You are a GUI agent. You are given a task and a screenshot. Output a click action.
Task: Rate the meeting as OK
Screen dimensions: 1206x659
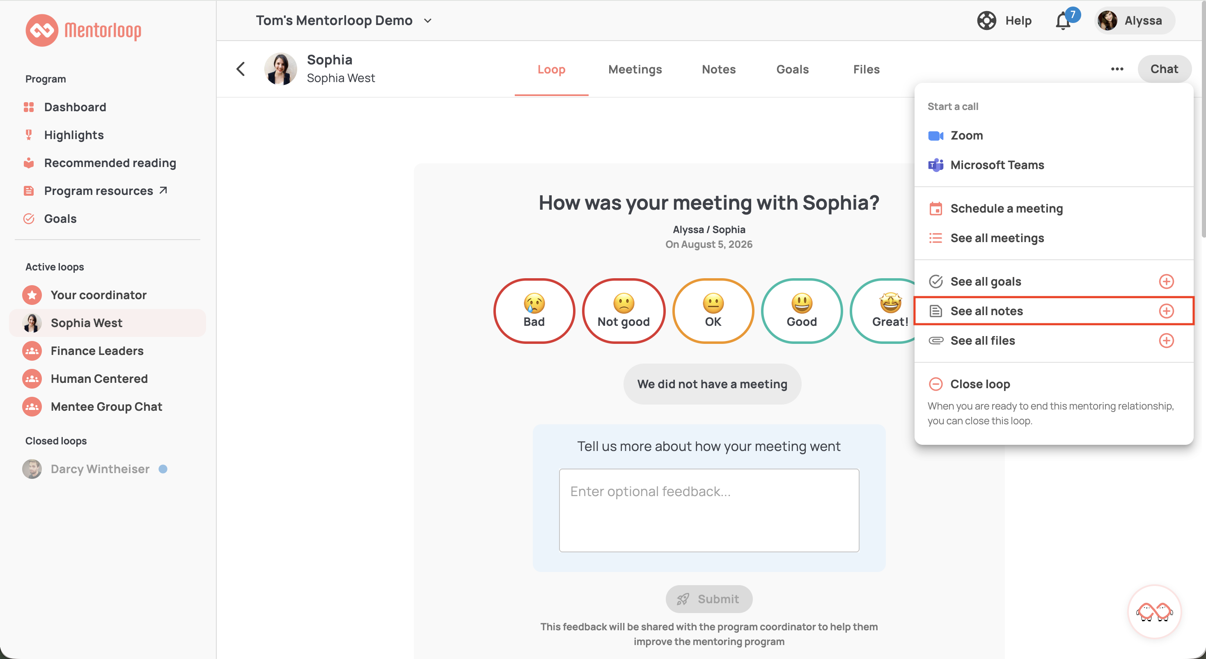(x=713, y=311)
